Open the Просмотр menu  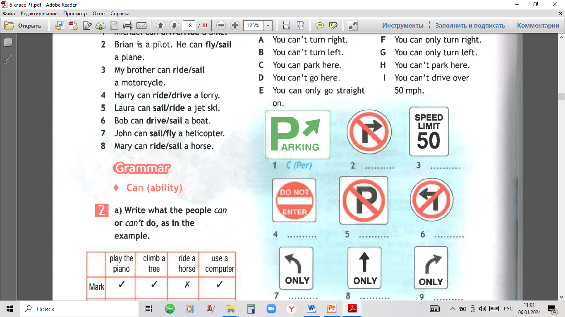coord(75,14)
